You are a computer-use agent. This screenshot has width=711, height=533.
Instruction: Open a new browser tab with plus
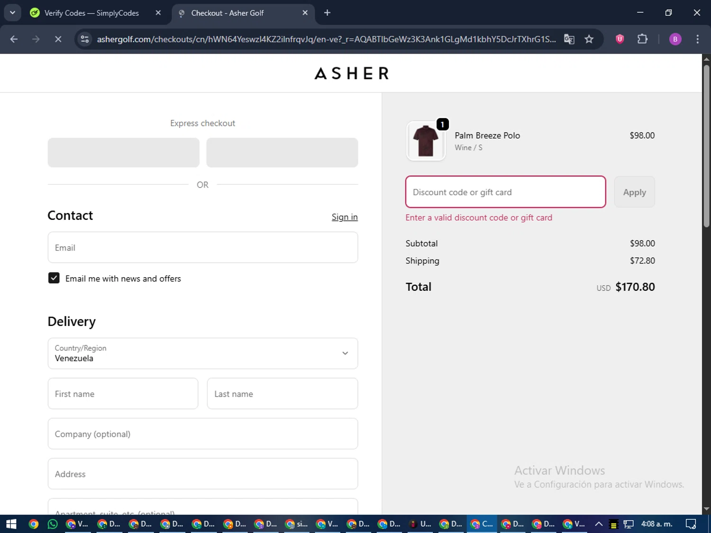click(x=327, y=13)
